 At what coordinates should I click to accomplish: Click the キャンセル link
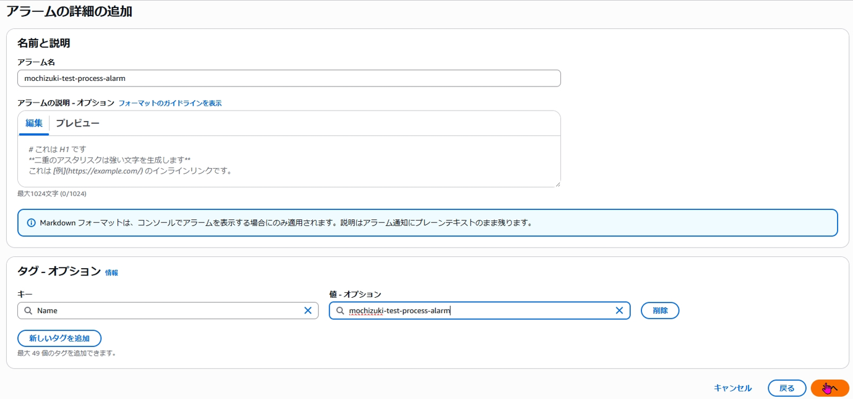tap(732, 388)
